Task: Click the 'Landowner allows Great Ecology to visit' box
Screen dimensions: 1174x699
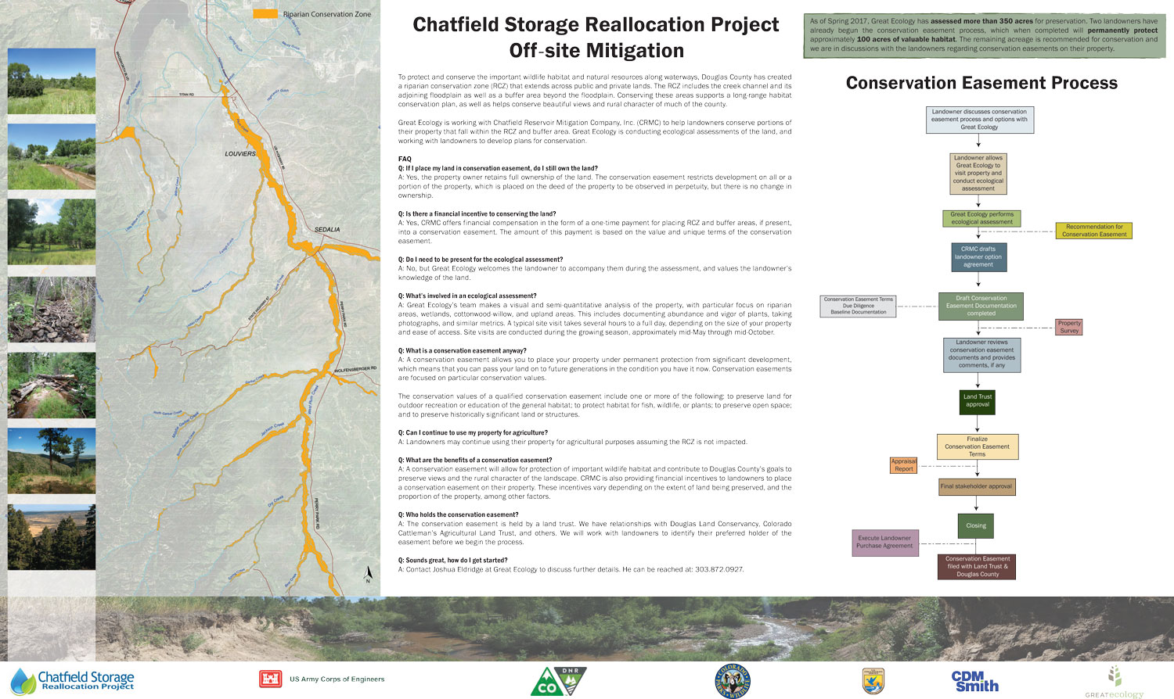Action: (978, 173)
